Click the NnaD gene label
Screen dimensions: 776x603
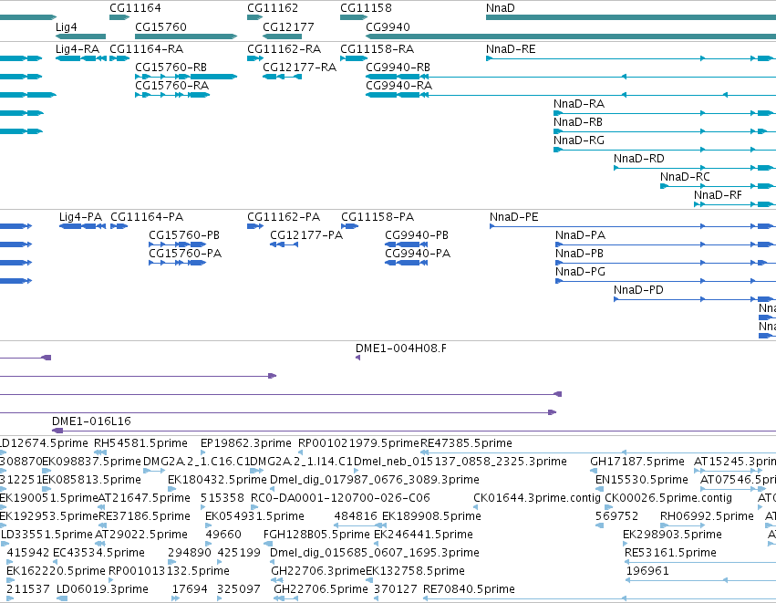point(501,8)
